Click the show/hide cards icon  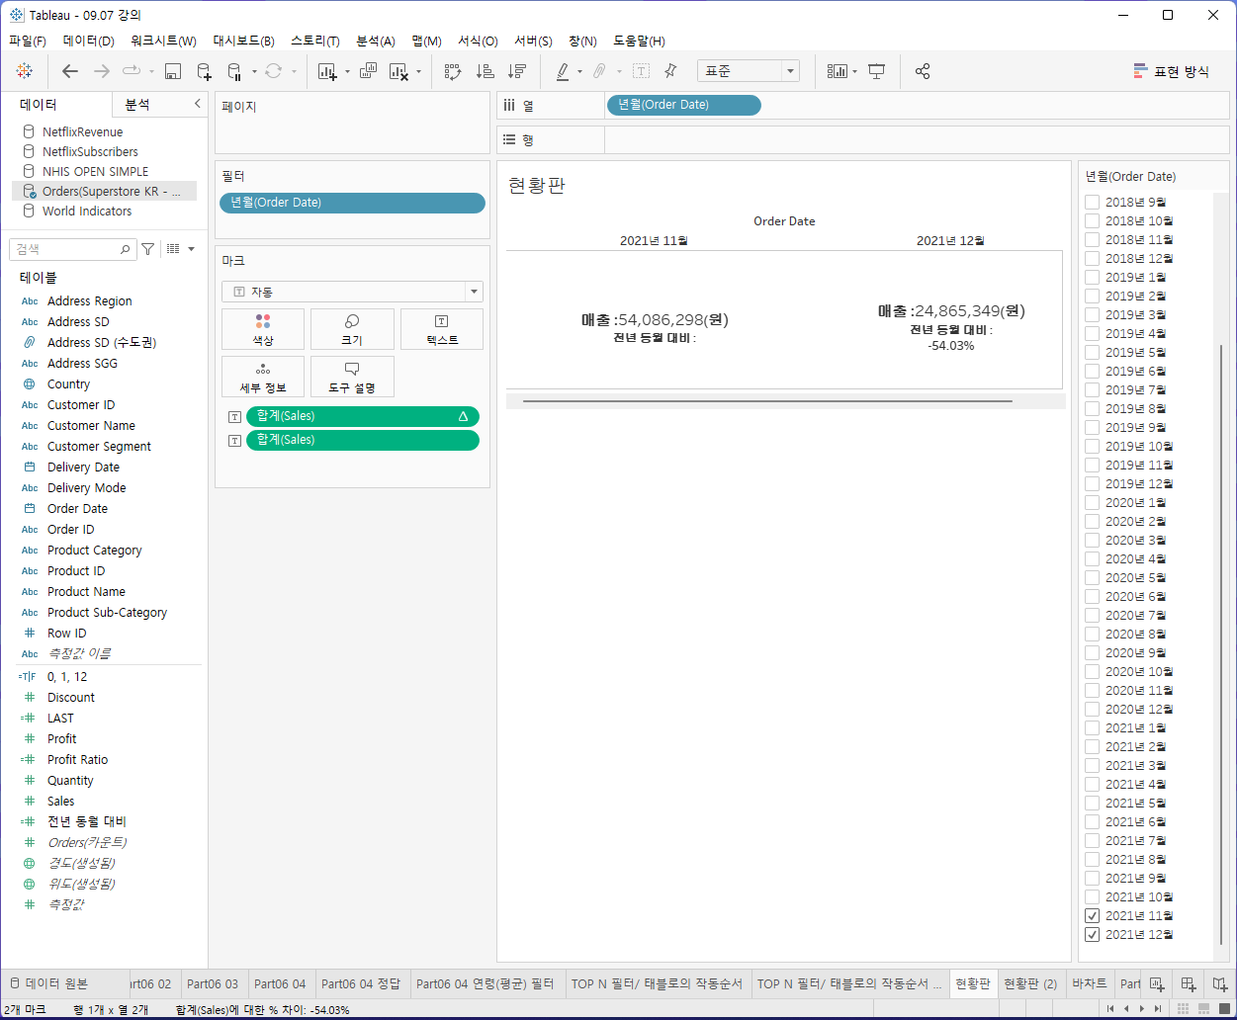[838, 71]
